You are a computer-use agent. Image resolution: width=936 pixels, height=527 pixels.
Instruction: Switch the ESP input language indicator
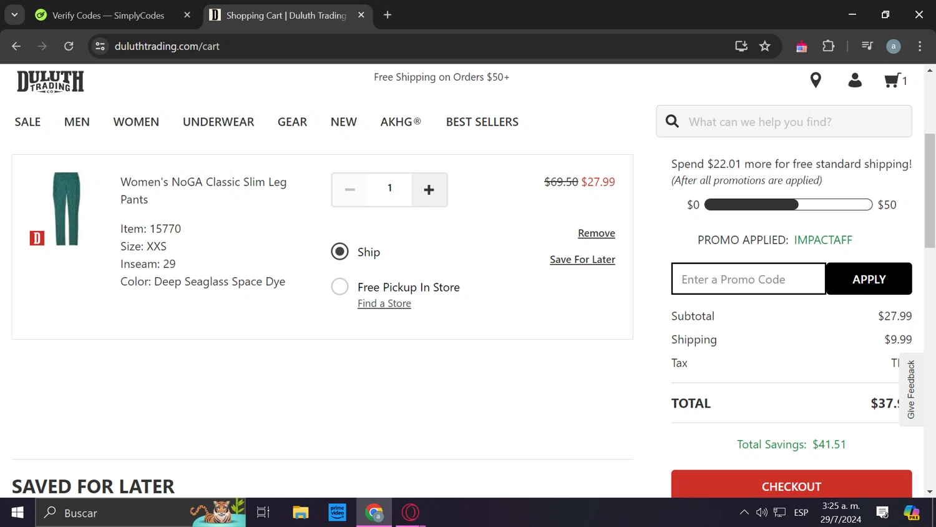801,513
